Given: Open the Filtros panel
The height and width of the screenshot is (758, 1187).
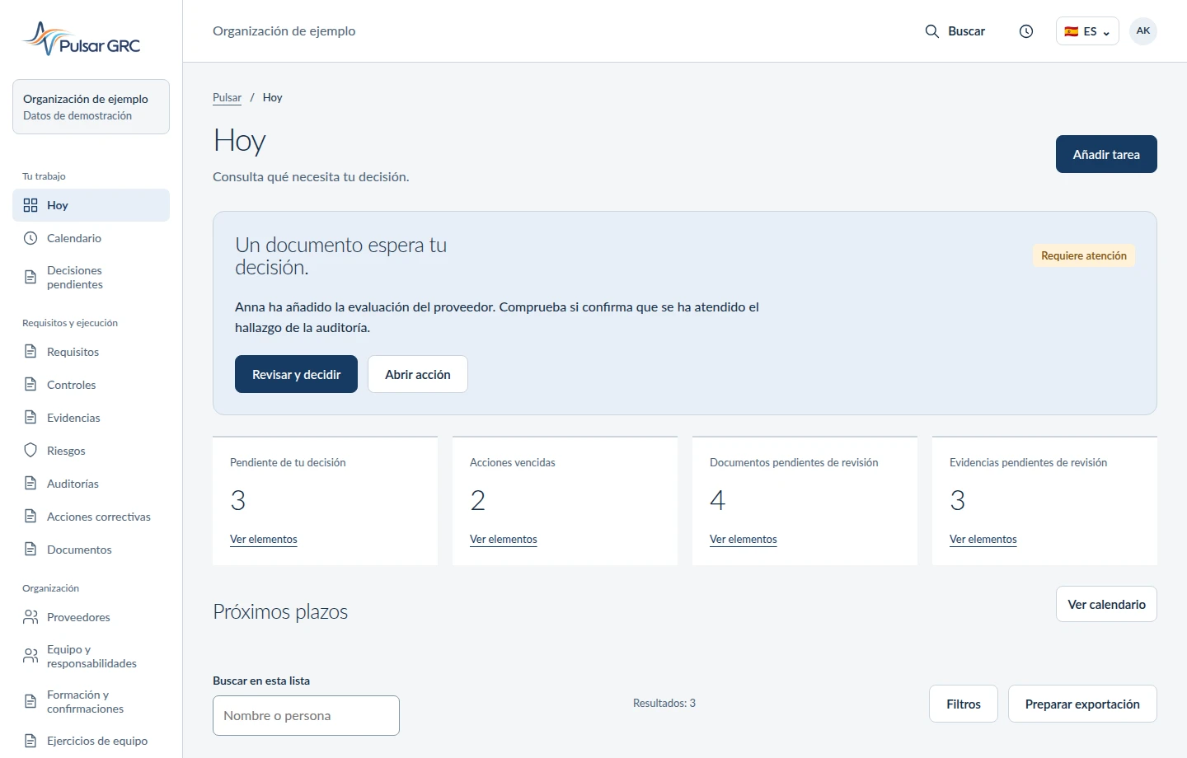Looking at the screenshot, I should 964,704.
